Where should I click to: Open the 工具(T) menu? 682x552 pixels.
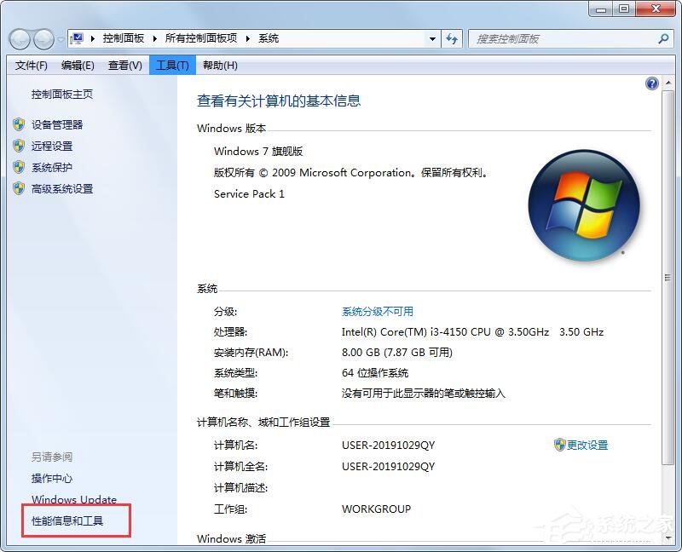172,65
